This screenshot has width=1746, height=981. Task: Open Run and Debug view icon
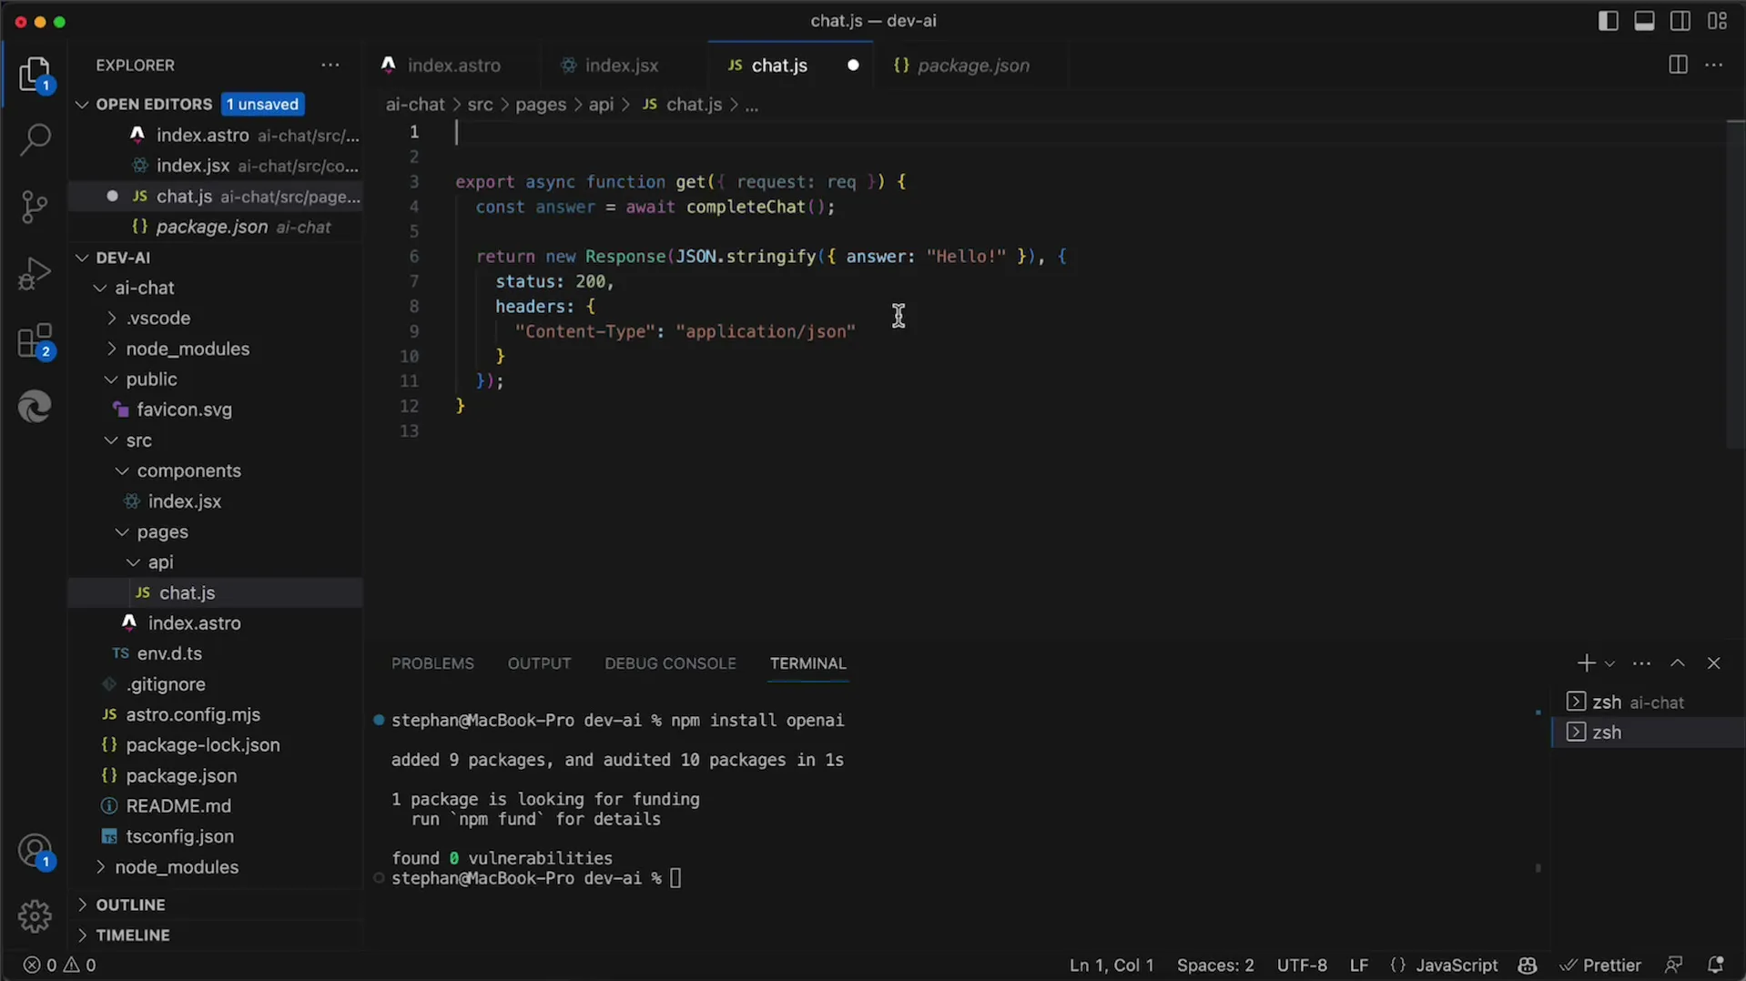coord(35,273)
